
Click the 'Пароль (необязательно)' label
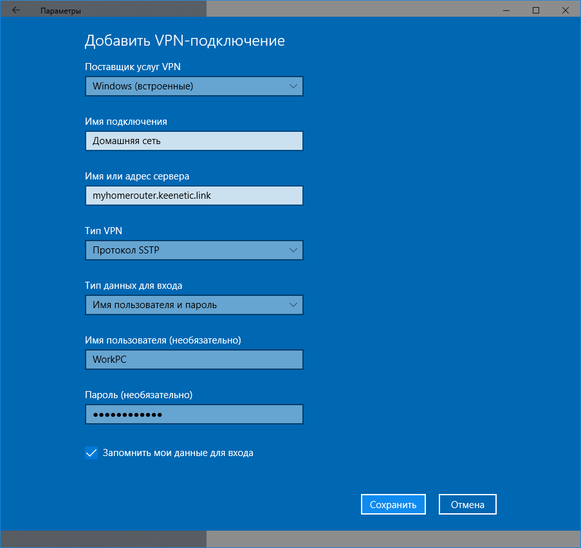[138, 395]
